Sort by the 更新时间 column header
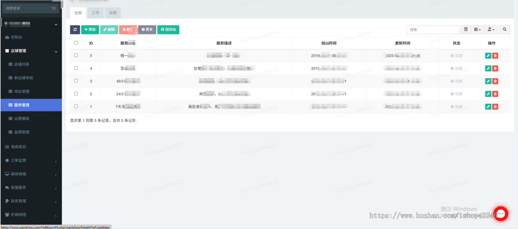The height and width of the screenshot is (229, 518). click(402, 43)
